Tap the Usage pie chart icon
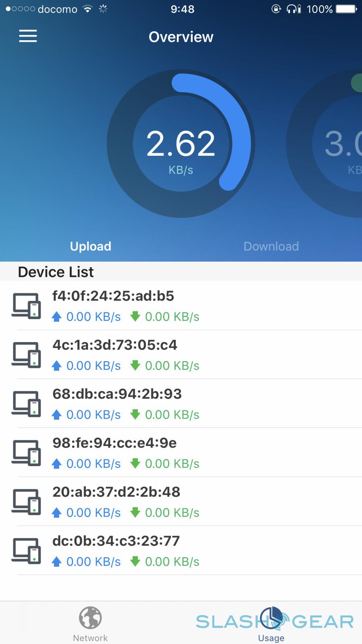Screen dimensions: 362x644 pyautogui.click(x=271, y=618)
